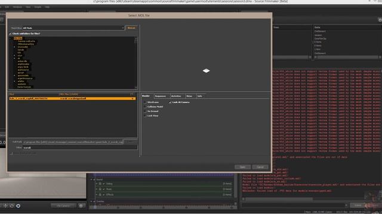382x214 pixels.
Task: Enable the Wireframe checkbox
Action: coord(145,102)
